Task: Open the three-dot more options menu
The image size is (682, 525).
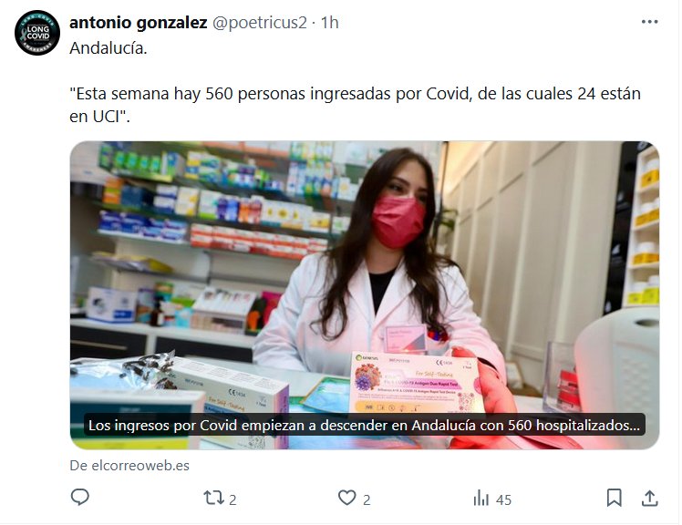Action: coord(649,22)
